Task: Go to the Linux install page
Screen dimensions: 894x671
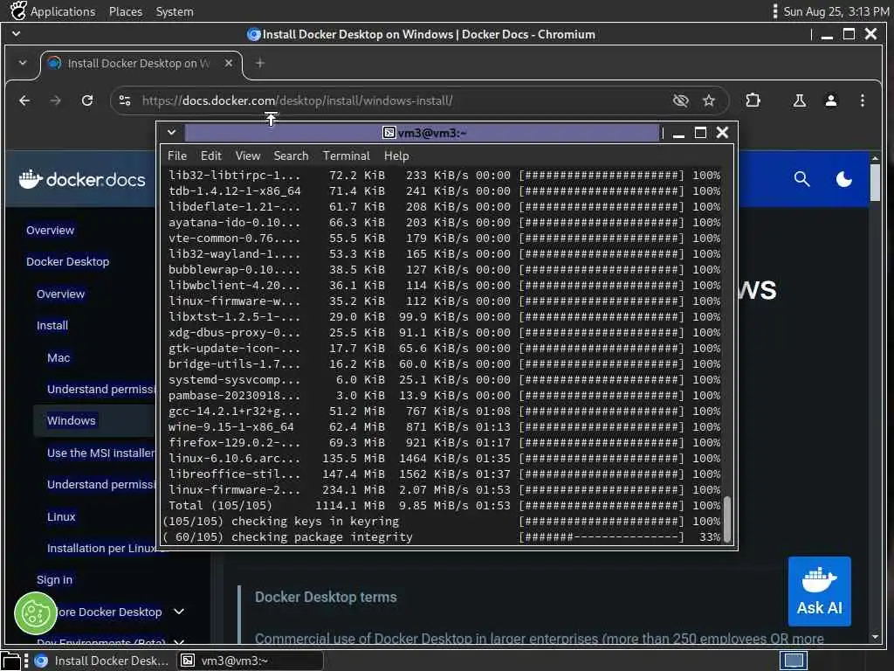Action: (x=61, y=517)
